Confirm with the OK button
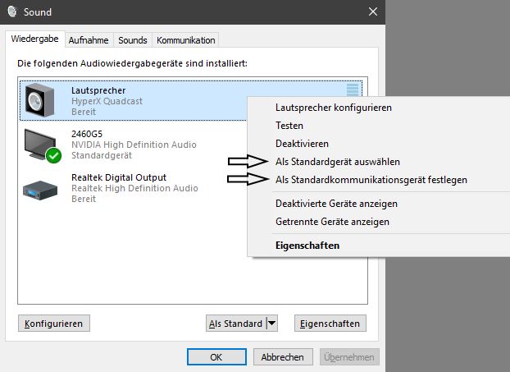This screenshot has height=372, width=510. click(216, 357)
